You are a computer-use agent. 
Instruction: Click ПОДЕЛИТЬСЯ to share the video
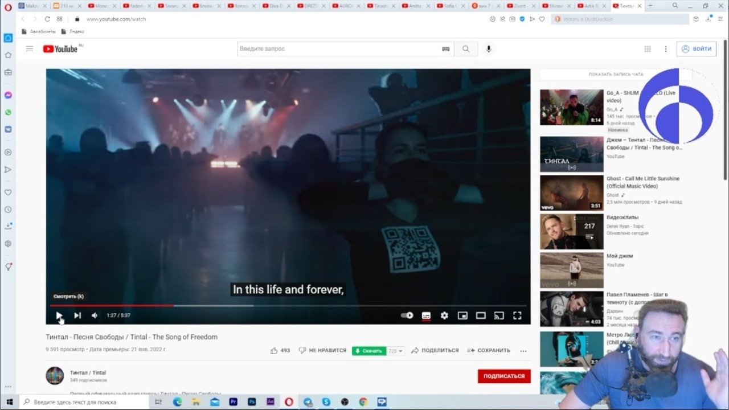click(435, 351)
